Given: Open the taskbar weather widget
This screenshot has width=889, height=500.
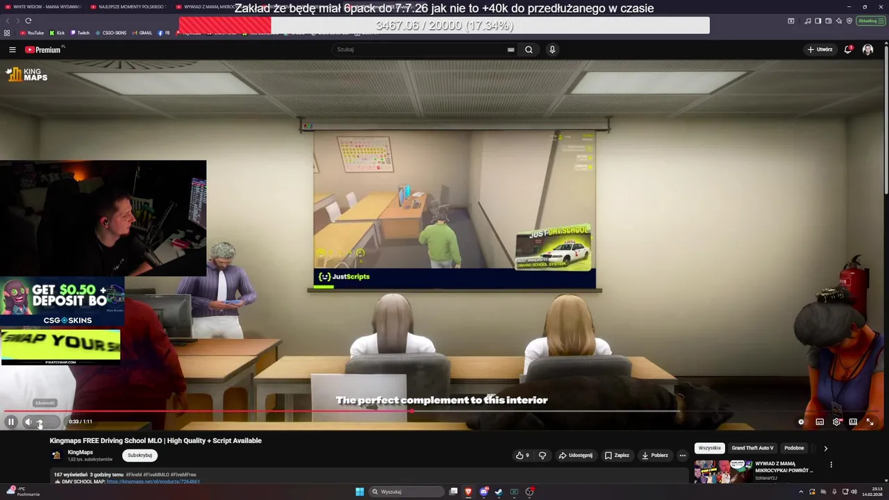Looking at the screenshot, I should (22, 492).
